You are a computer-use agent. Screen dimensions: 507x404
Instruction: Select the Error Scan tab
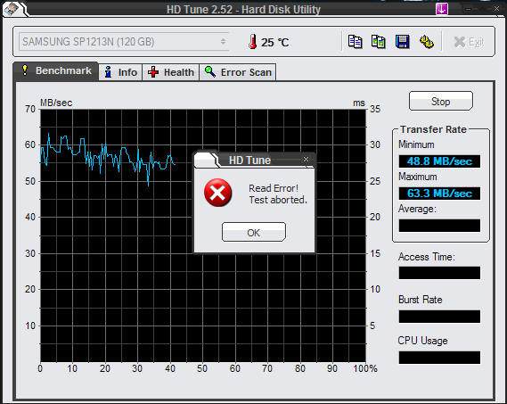(x=238, y=72)
